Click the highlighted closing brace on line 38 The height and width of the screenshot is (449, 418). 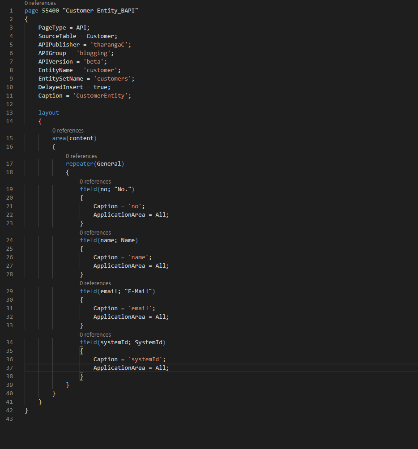(x=81, y=376)
